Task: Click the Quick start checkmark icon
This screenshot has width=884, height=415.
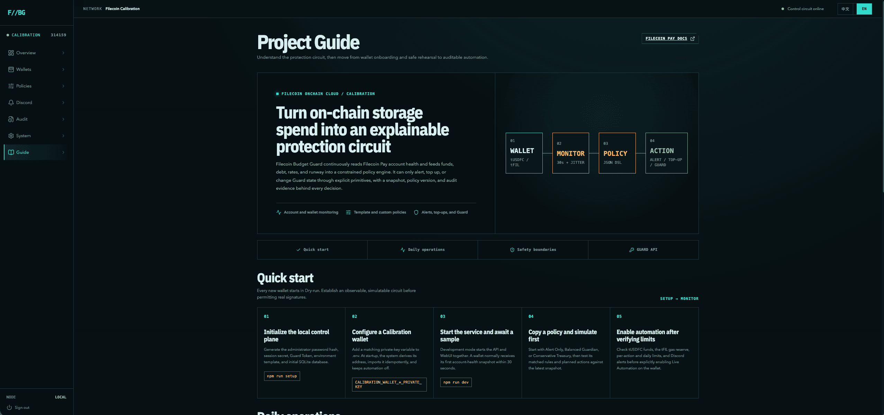Action: coord(298,250)
